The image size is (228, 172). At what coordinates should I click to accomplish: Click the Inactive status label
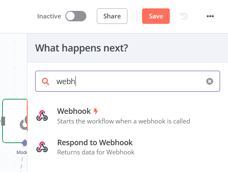[x=49, y=16]
